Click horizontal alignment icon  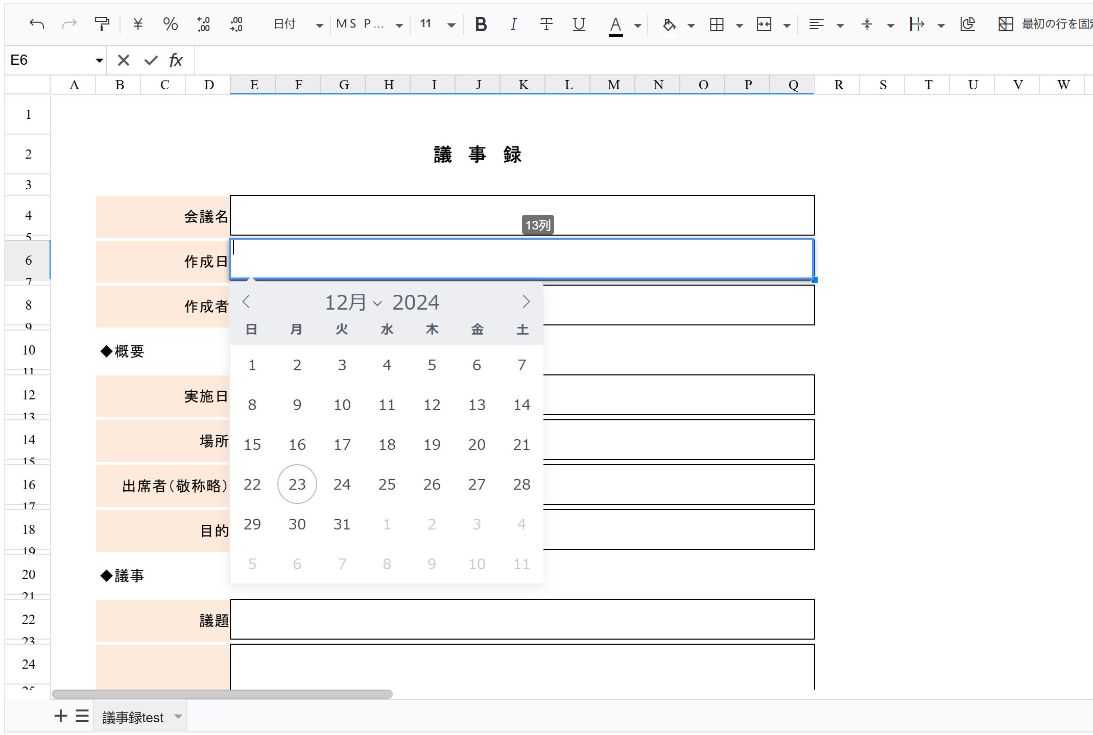816,24
